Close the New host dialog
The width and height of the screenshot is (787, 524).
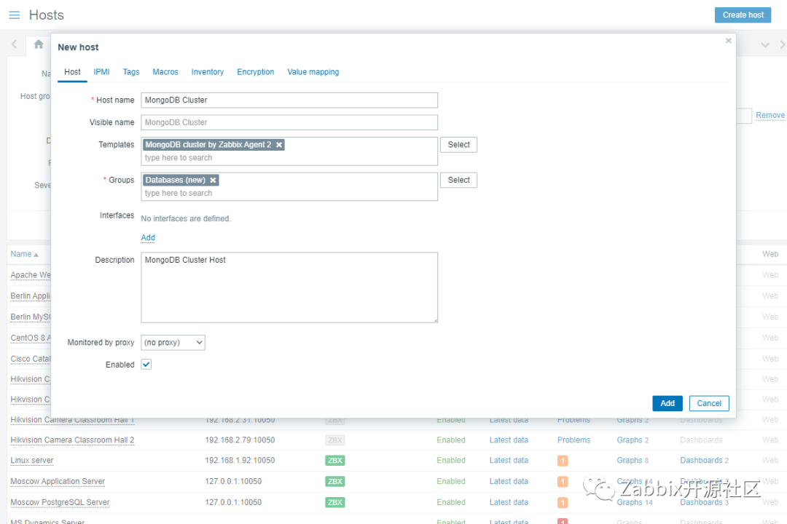[x=728, y=41]
